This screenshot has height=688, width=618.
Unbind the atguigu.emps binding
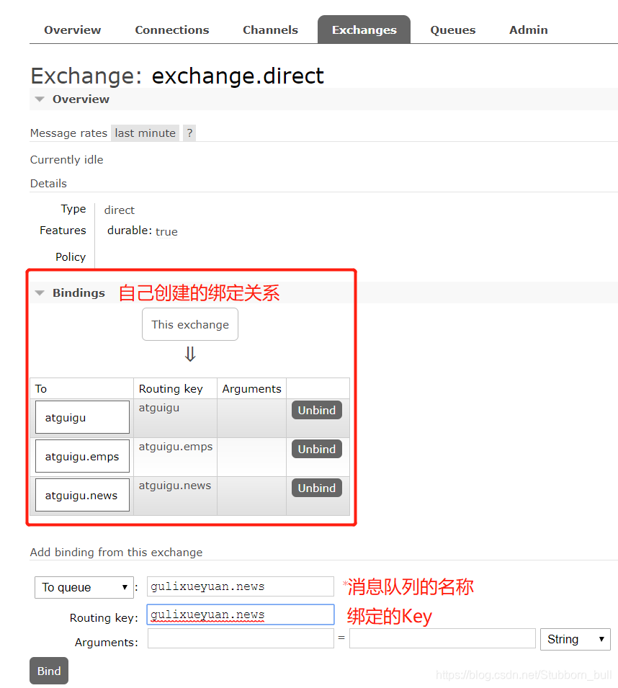[x=317, y=450]
